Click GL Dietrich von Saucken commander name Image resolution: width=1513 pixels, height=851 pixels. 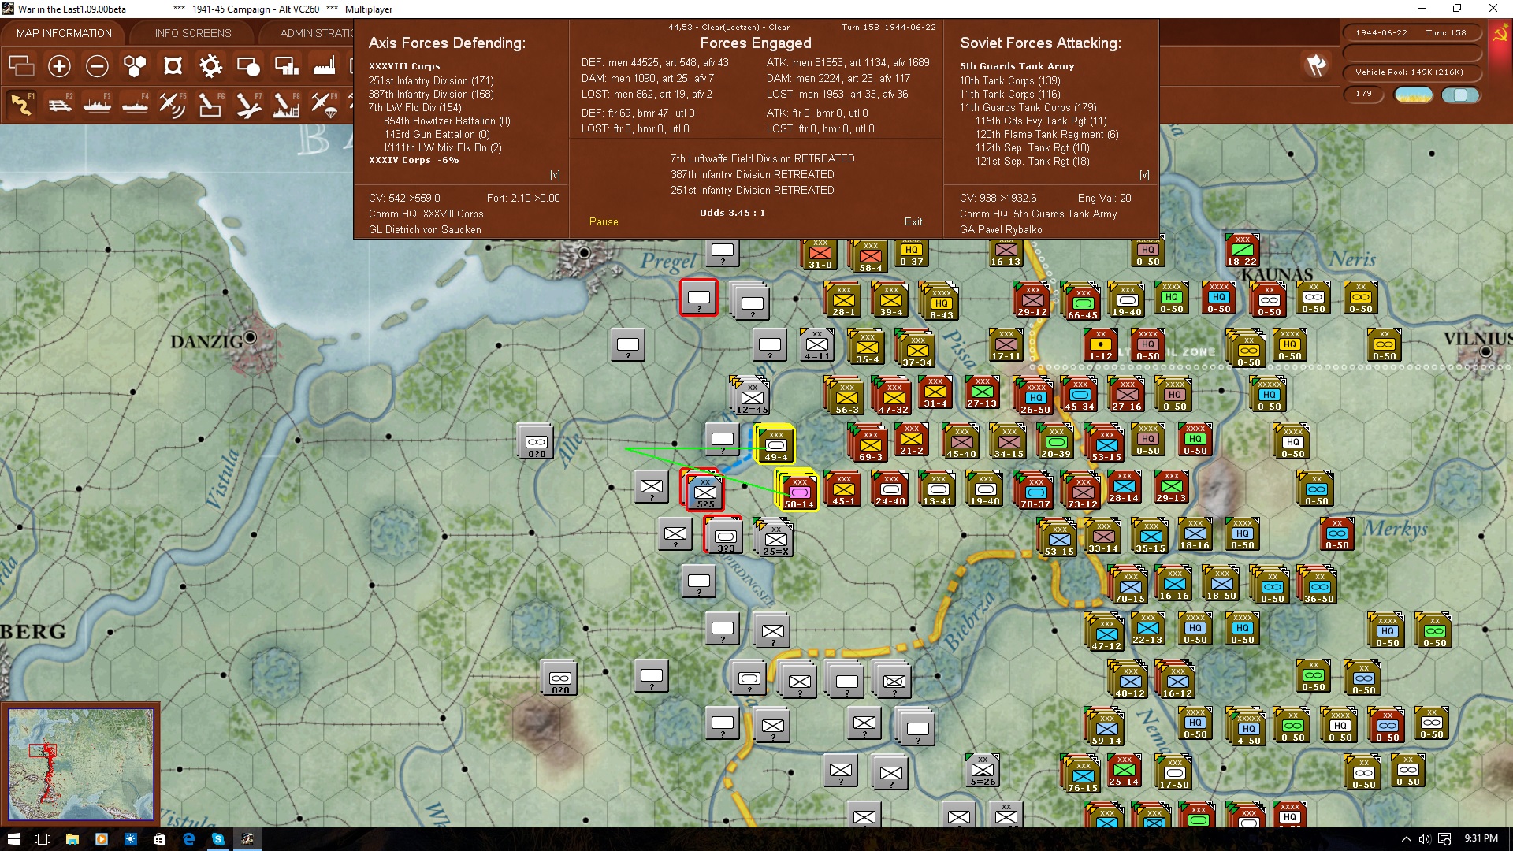pyautogui.click(x=425, y=230)
